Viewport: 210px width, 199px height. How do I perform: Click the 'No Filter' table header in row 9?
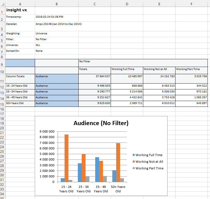coord(143,63)
